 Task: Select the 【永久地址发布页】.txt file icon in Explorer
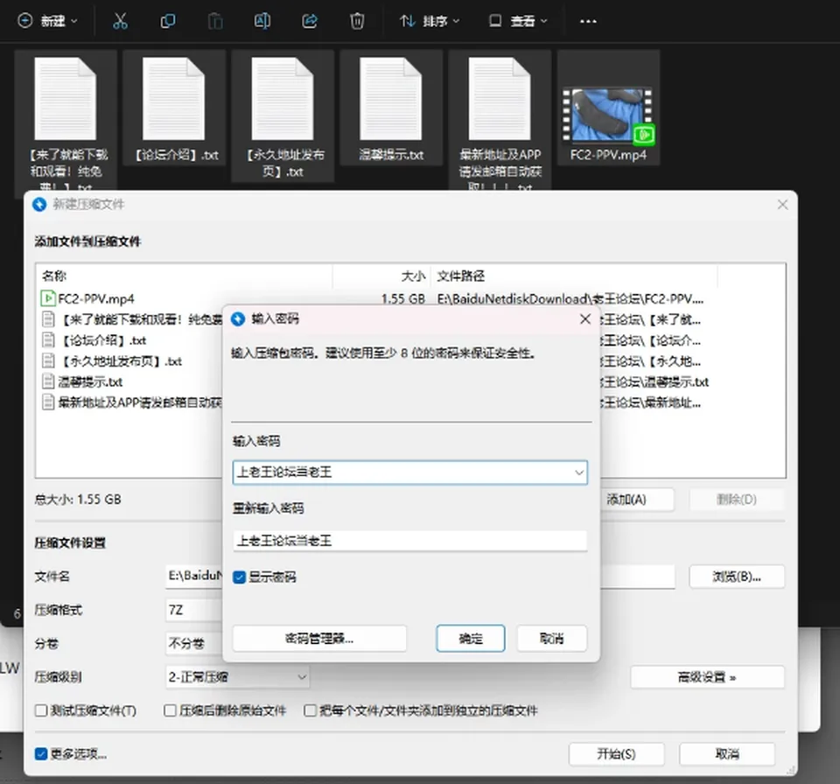click(x=283, y=99)
